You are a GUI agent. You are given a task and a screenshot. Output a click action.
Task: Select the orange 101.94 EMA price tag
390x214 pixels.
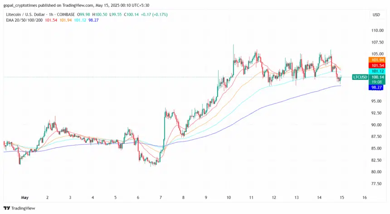click(x=377, y=60)
